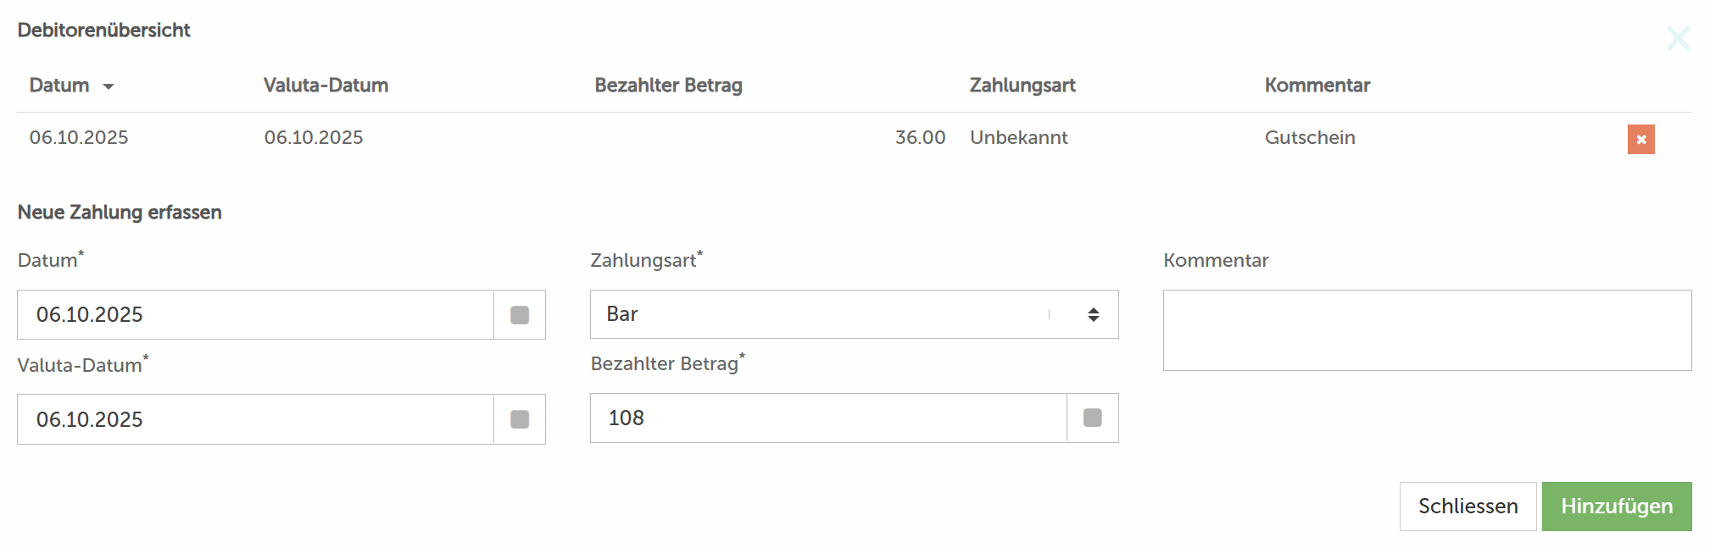Sort table by Zahlungsart column header

coord(1022,86)
